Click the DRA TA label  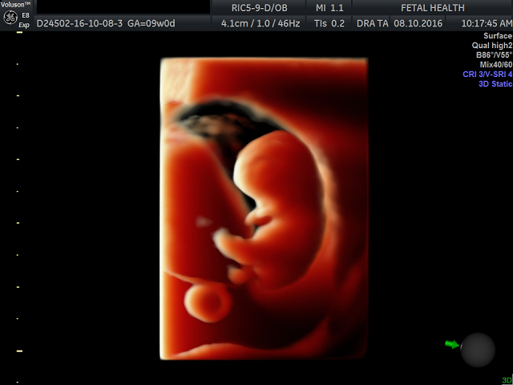372,23
